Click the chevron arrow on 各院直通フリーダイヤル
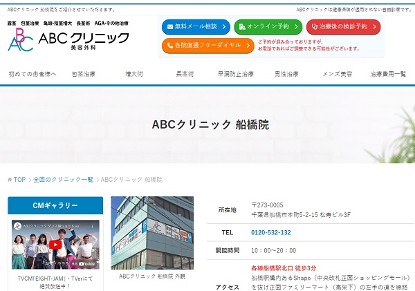This screenshot has height=291, width=415. tap(248, 46)
